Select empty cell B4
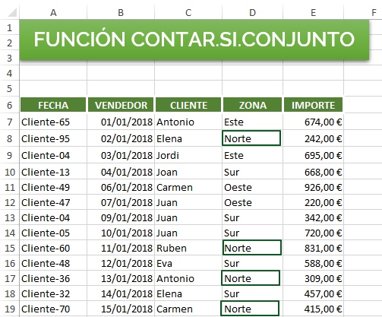 tap(121, 73)
